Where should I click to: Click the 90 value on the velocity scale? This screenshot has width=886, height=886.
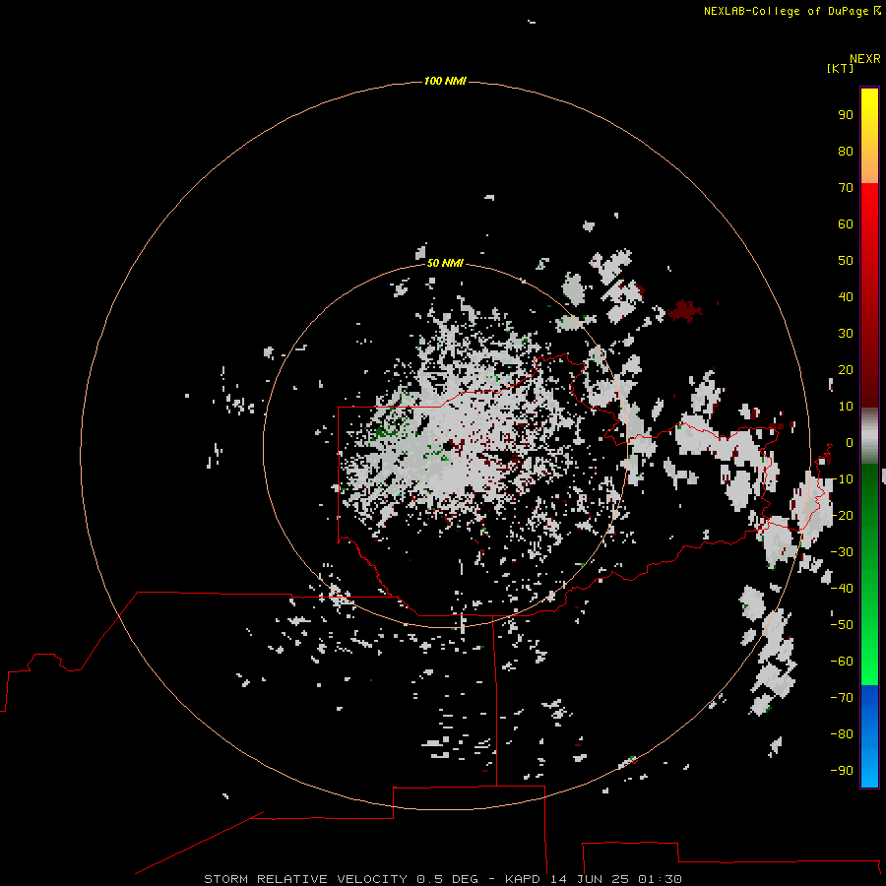[846, 115]
